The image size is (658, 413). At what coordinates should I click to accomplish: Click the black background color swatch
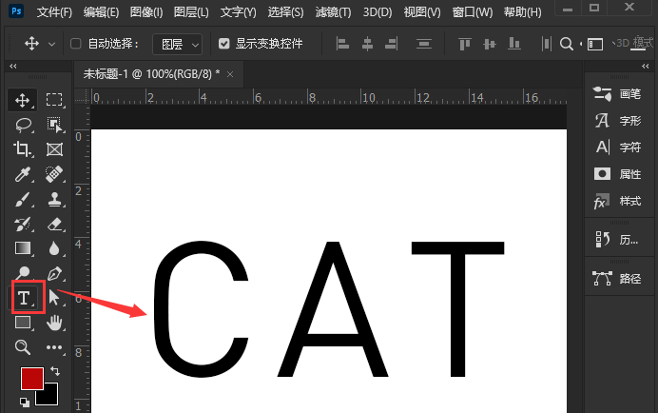click(49, 397)
